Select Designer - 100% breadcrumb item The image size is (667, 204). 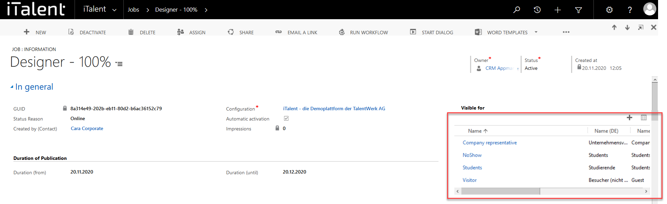click(176, 10)
